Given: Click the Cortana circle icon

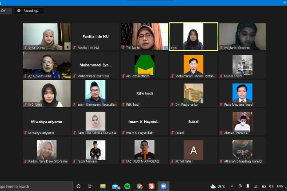Looking at the screenshot, I should click(78, 186).
